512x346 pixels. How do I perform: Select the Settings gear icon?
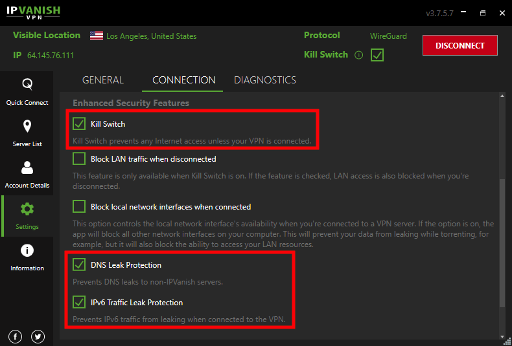point(27,209)
